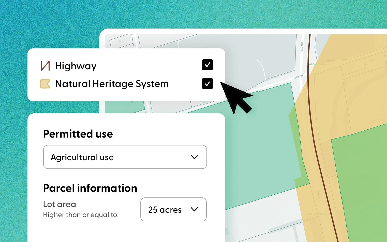The image size is (387, 242).
Task: Click the Permitted use heading
Action: (78, 134)
